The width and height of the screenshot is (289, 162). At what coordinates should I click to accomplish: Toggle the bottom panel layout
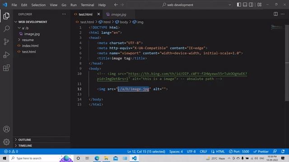coord(245,5)
